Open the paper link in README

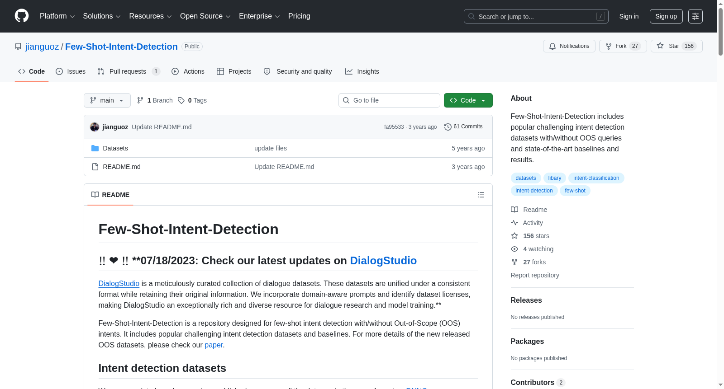[x=214, y=345]
